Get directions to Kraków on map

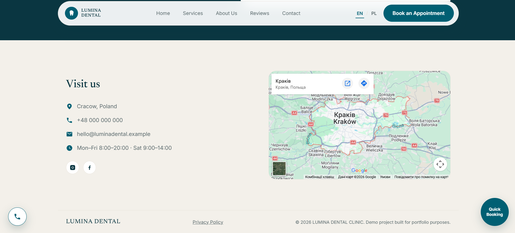click(x=364, y=83)
